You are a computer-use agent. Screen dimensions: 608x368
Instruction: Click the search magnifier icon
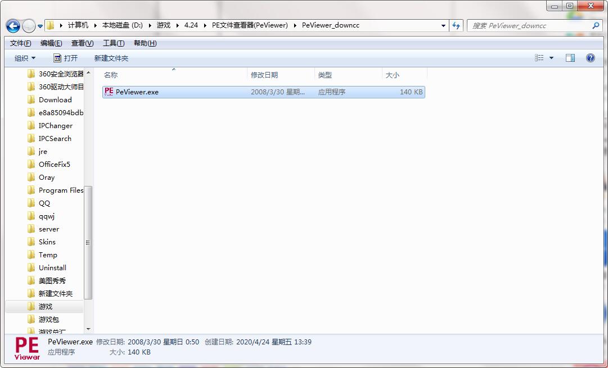595,25
